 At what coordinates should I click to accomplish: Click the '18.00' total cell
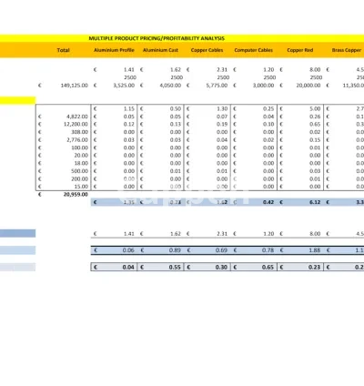[81, 163]
